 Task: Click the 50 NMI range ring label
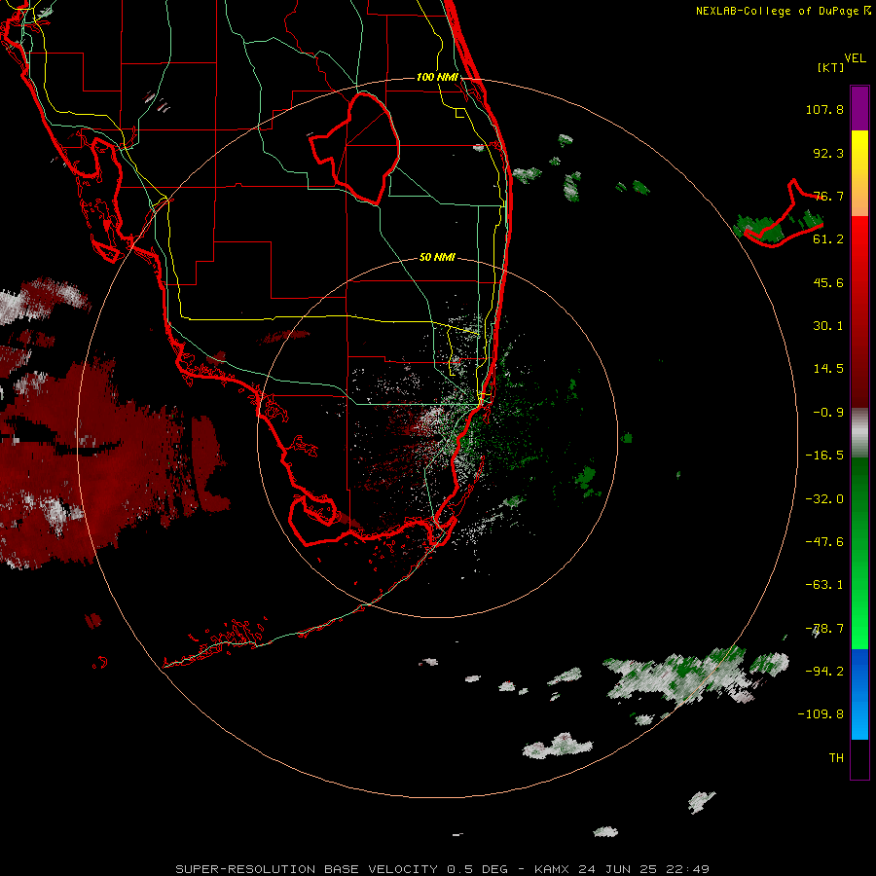click(x=437, y=257)
